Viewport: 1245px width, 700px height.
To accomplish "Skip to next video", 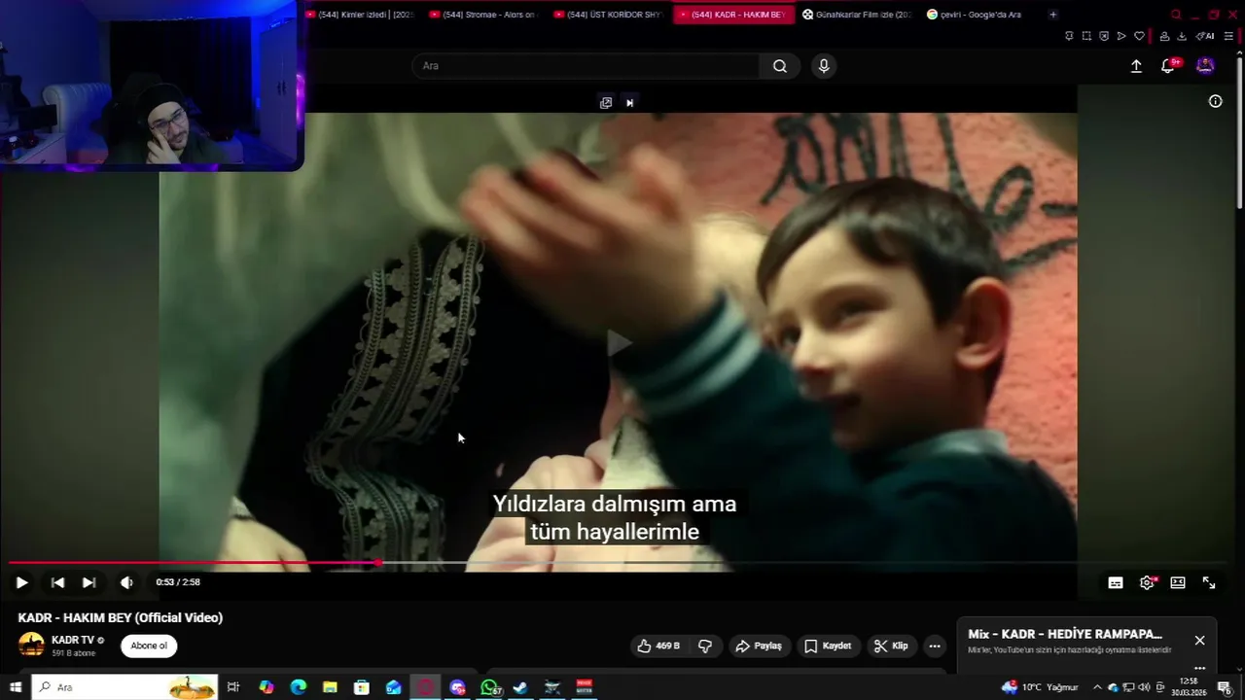I will (x=89, y=582).
